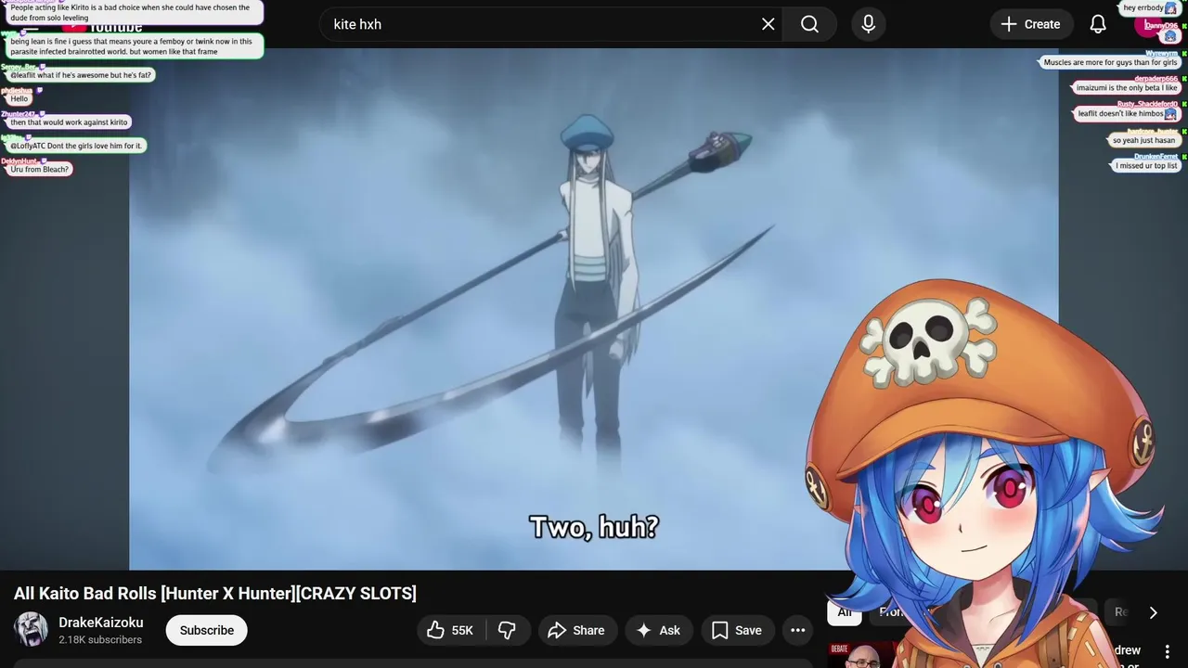Click chat message 'so yeah just hasan'

(x=1143, y=141)
